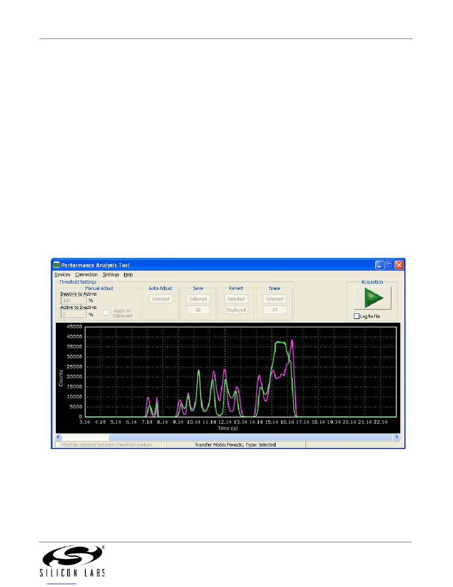
Task: Click the Inactive to Active percent field
Action: point(73,301)
